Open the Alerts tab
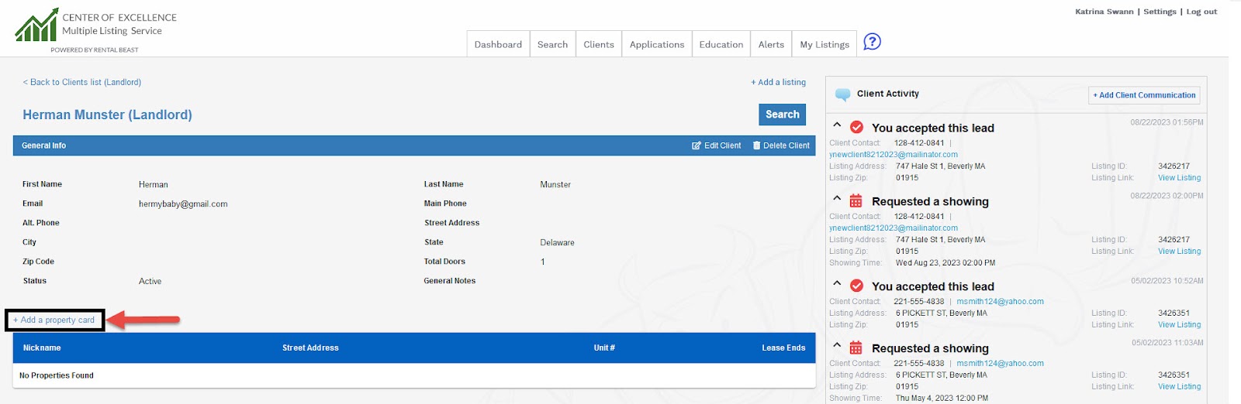The height and width of the screenshot is (404, 1241). coord(771,44)
